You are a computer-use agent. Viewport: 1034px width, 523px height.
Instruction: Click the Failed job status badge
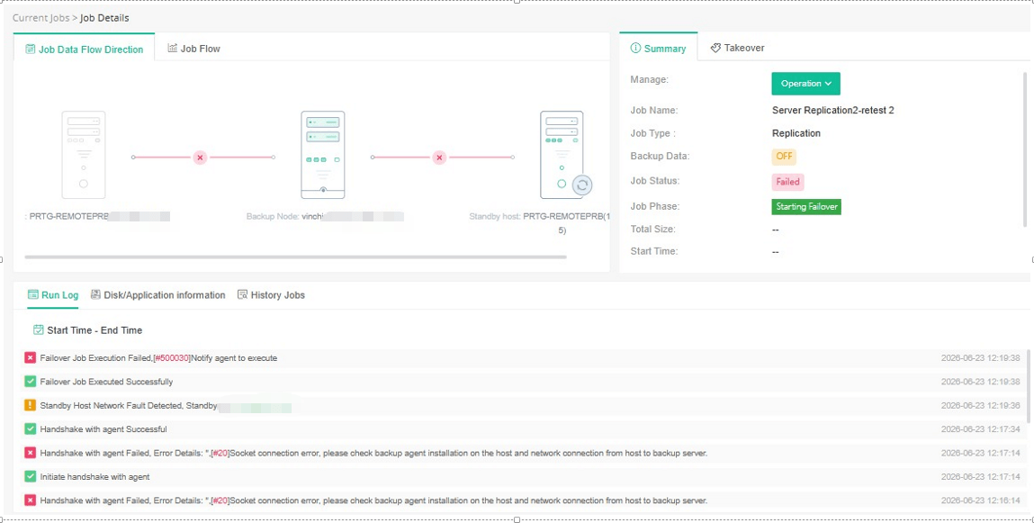tap(787, 181)
